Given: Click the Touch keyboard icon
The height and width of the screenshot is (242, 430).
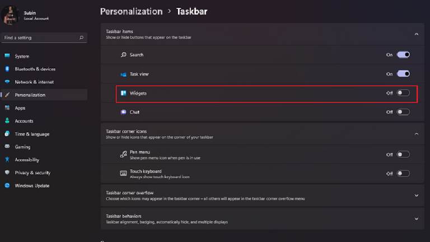Looking at the screenshot, I should pyautogui.click(x=123, y=174).
